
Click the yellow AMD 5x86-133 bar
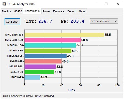pos(64,35)
